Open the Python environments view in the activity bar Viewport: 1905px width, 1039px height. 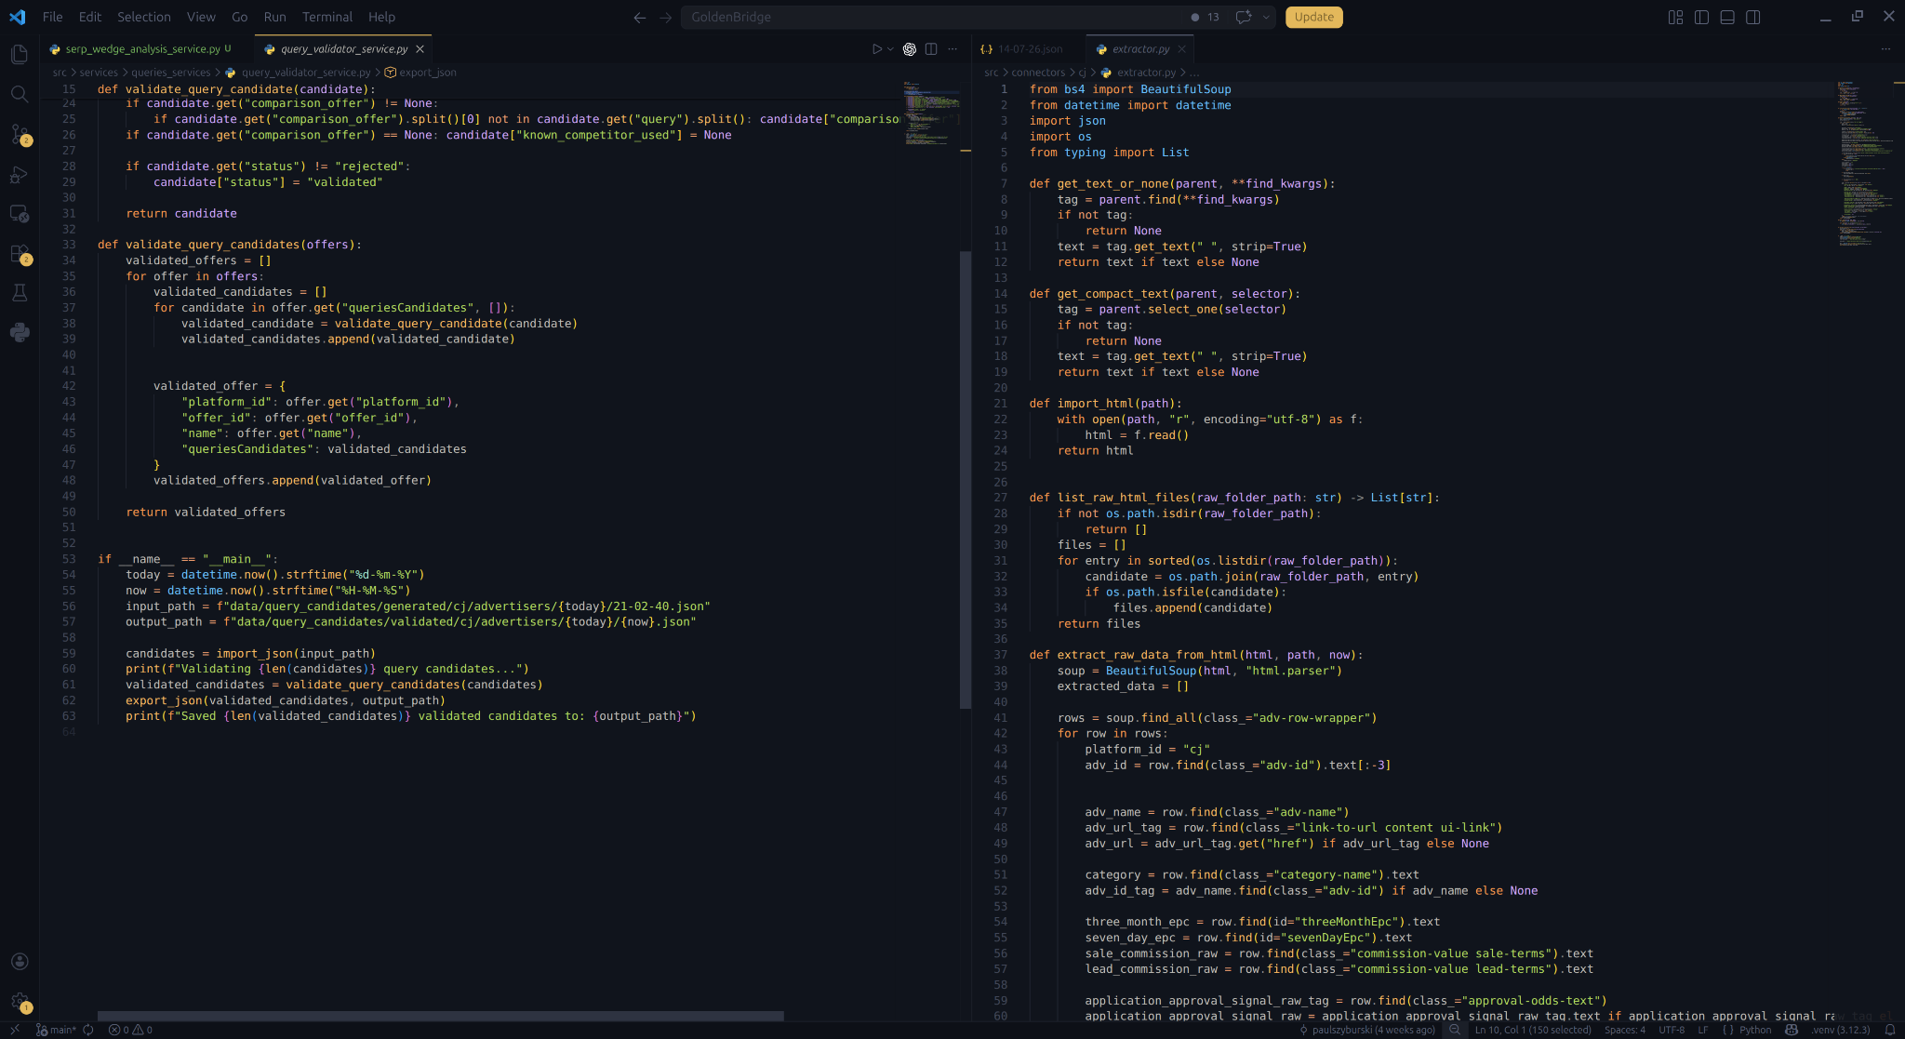(x=20, y=332)
